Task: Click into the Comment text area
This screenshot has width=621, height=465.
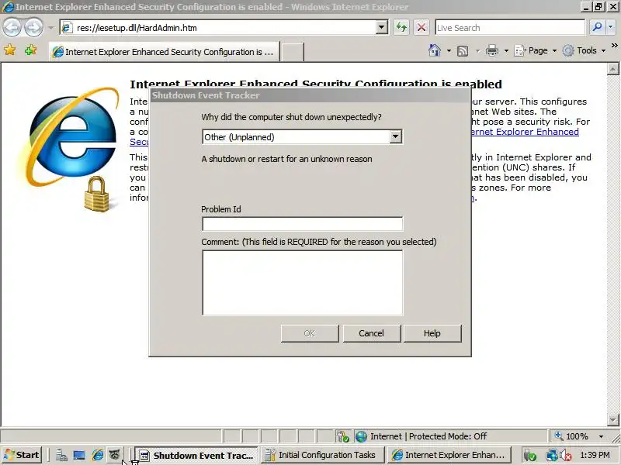Action: click(302, 282)
